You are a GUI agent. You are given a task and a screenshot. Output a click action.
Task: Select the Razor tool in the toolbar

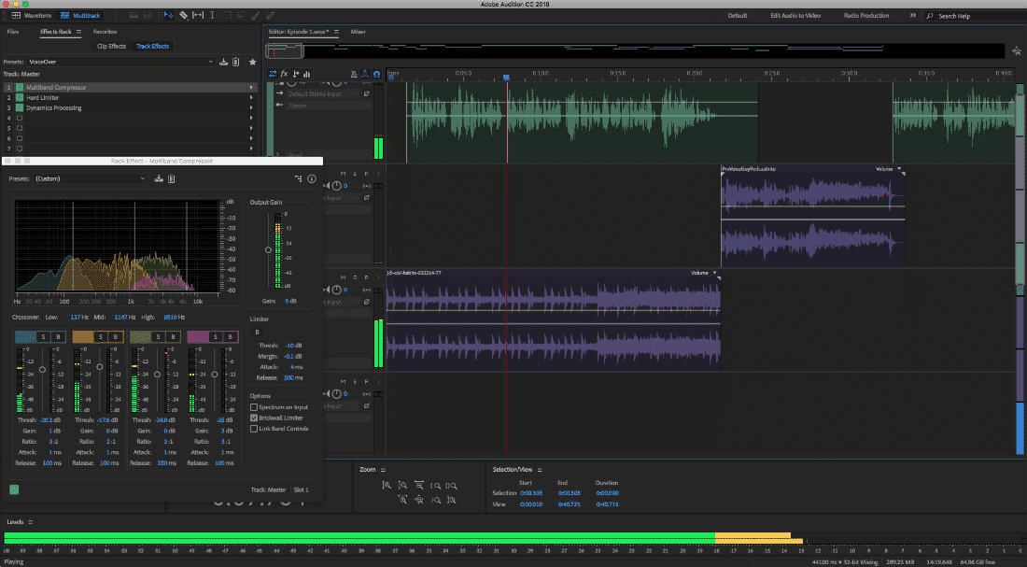183,15
